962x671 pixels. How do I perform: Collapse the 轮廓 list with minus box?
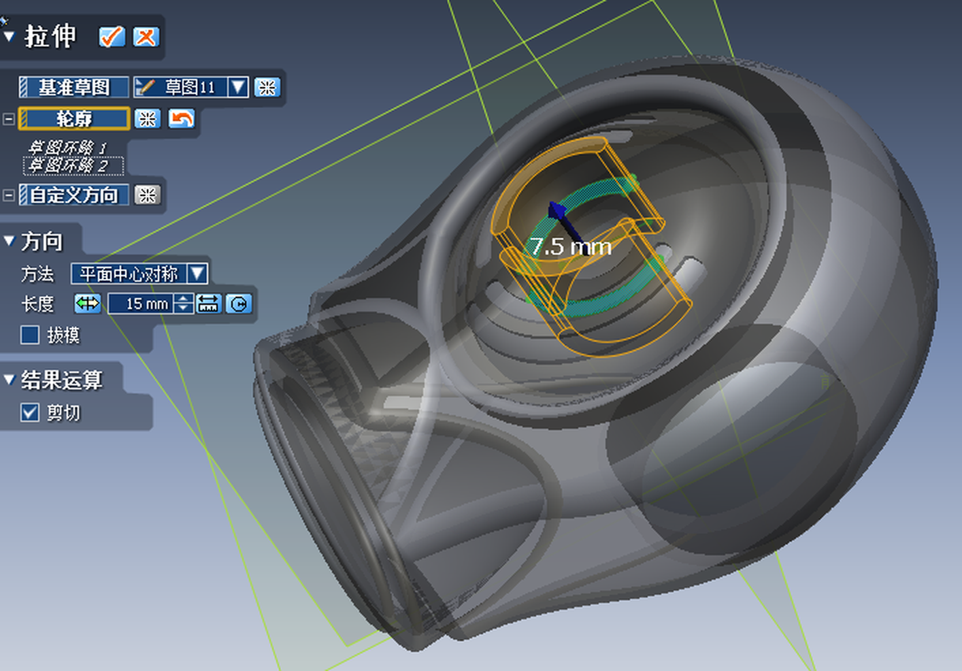tap(9, 119)
